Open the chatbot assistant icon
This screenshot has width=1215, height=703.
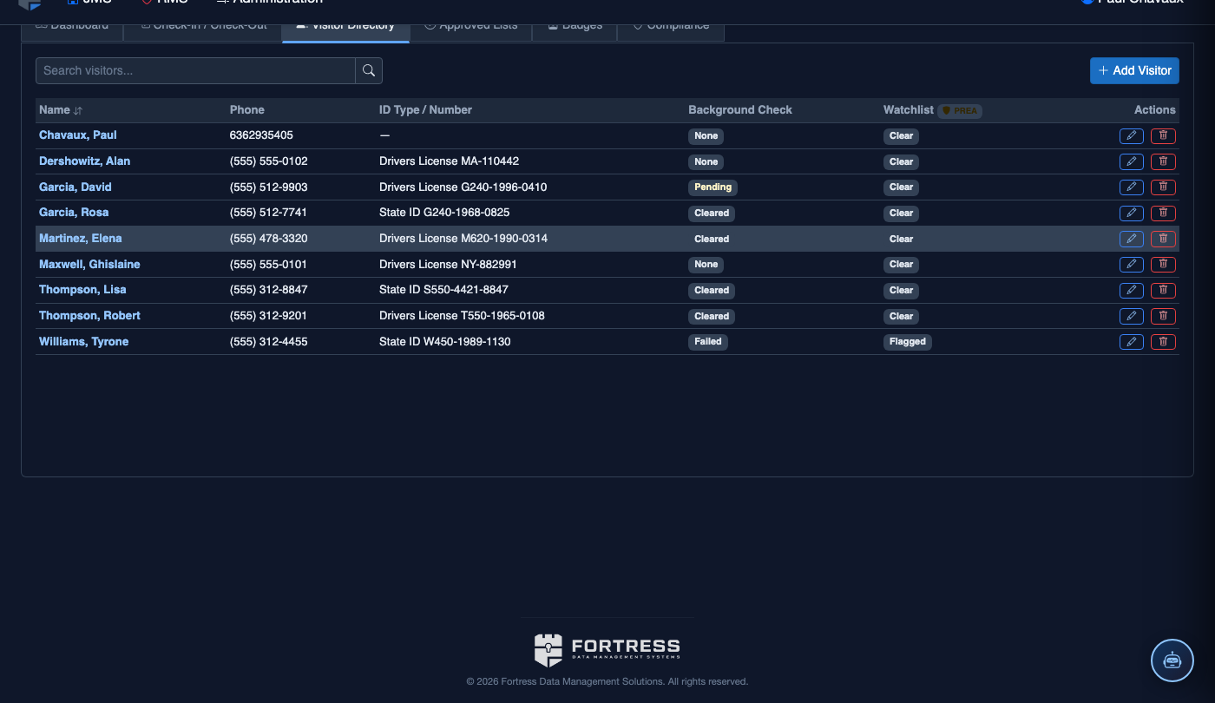click(1172, 660)
